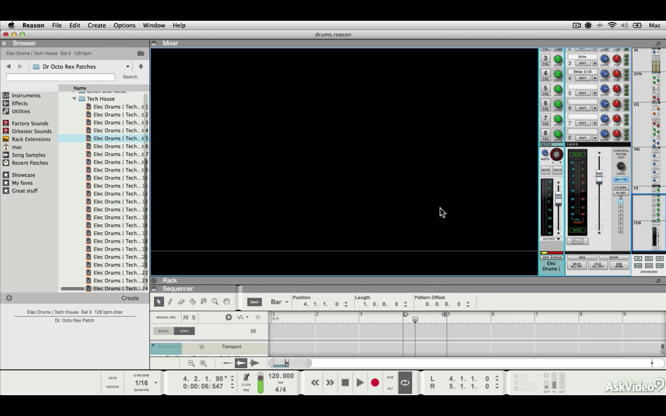Select the Razor tool in sequencer

pos(193,302)
